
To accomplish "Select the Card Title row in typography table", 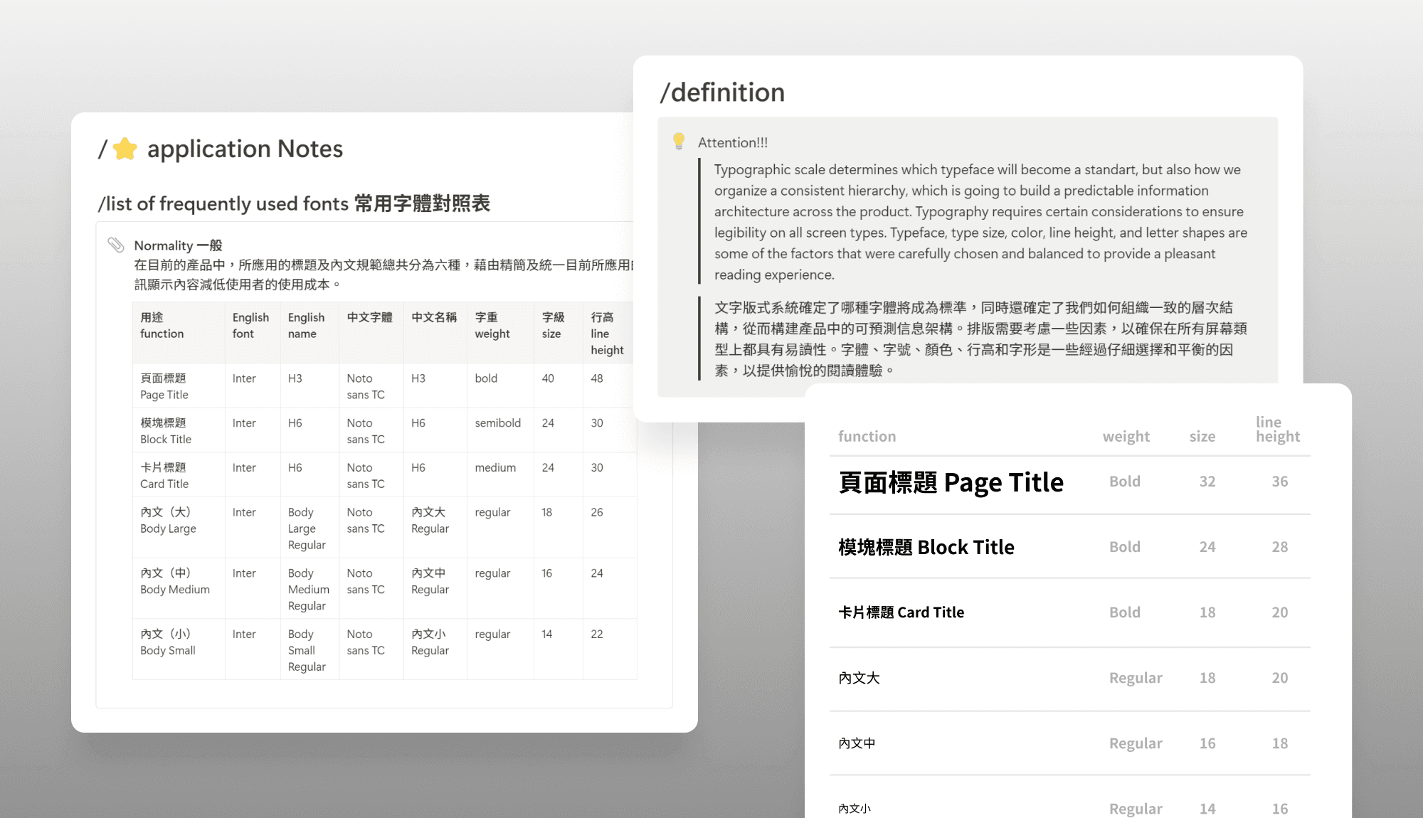I will 901,612.
